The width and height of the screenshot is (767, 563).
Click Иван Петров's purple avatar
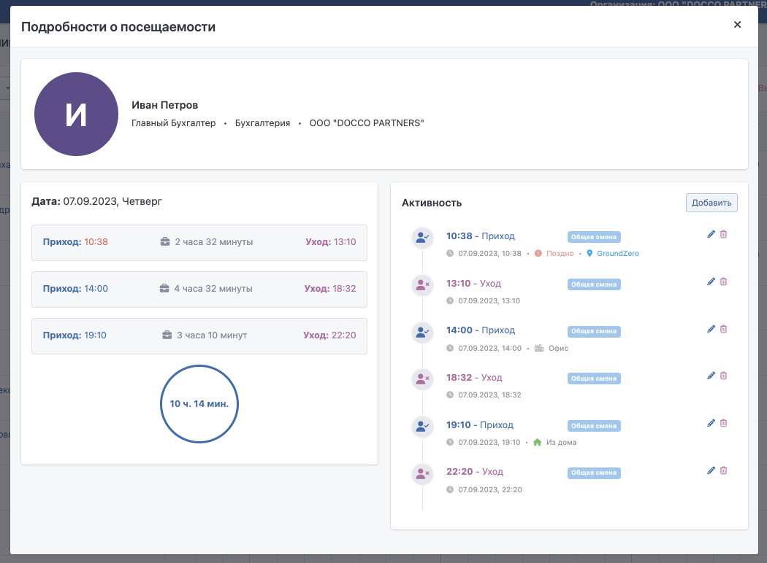pos(76,114)
